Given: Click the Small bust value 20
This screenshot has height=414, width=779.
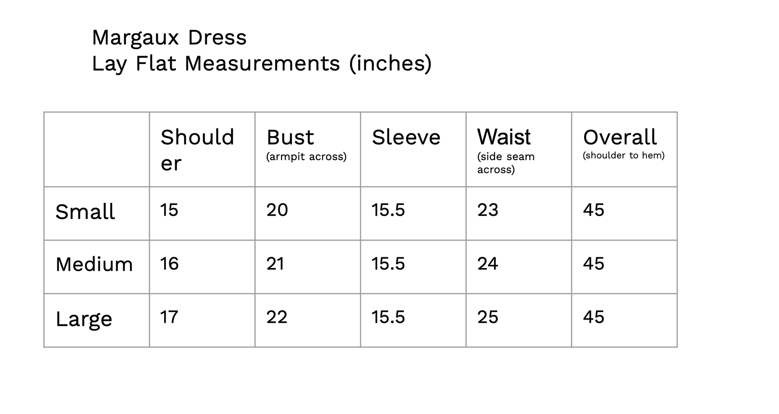Looking at the screenshot, I should pos(277,210).
